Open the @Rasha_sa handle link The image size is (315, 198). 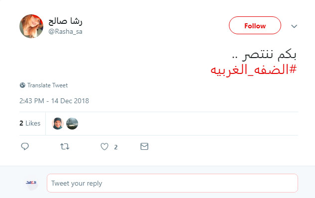(x=65, y=31)
